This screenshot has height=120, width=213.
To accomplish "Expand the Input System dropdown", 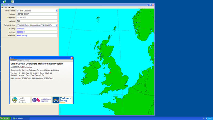I will pos(56,11).
